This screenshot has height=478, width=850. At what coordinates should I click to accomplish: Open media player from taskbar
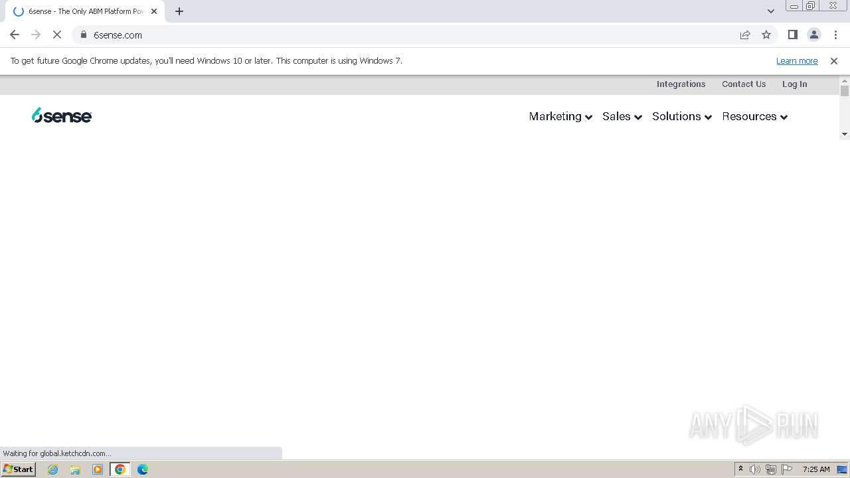(x=98, y=469)
